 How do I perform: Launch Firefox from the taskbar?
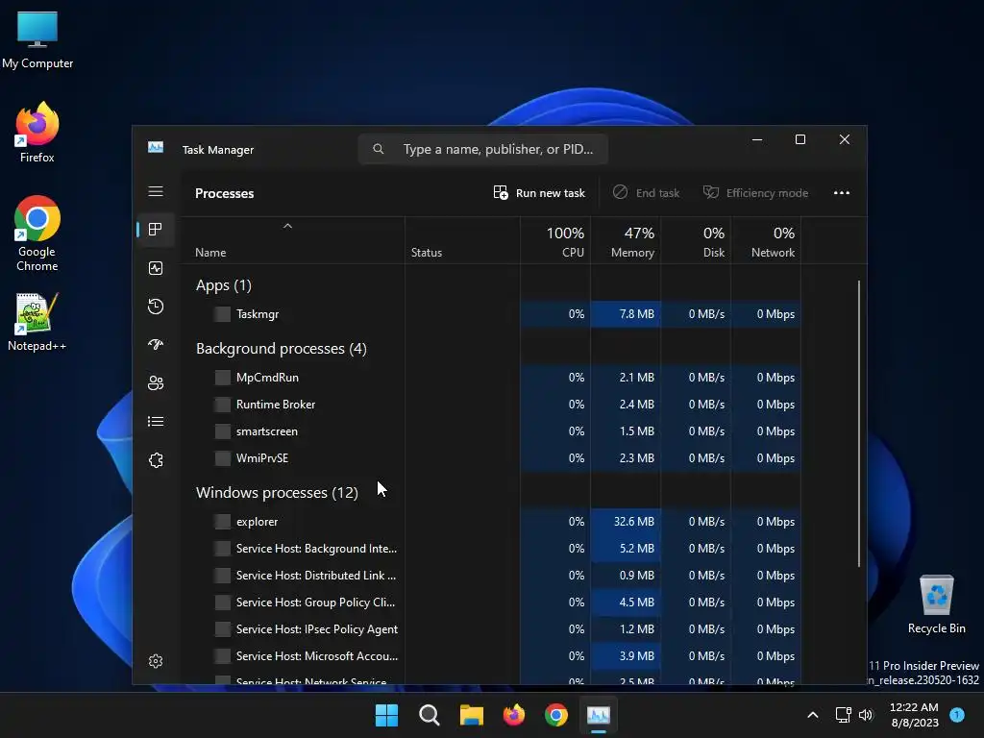click(514, 715)
